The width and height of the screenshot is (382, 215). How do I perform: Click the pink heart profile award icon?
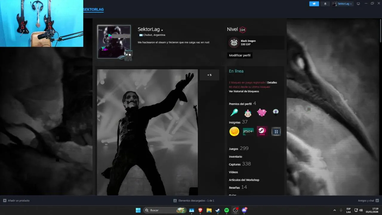tap(262, 113)
